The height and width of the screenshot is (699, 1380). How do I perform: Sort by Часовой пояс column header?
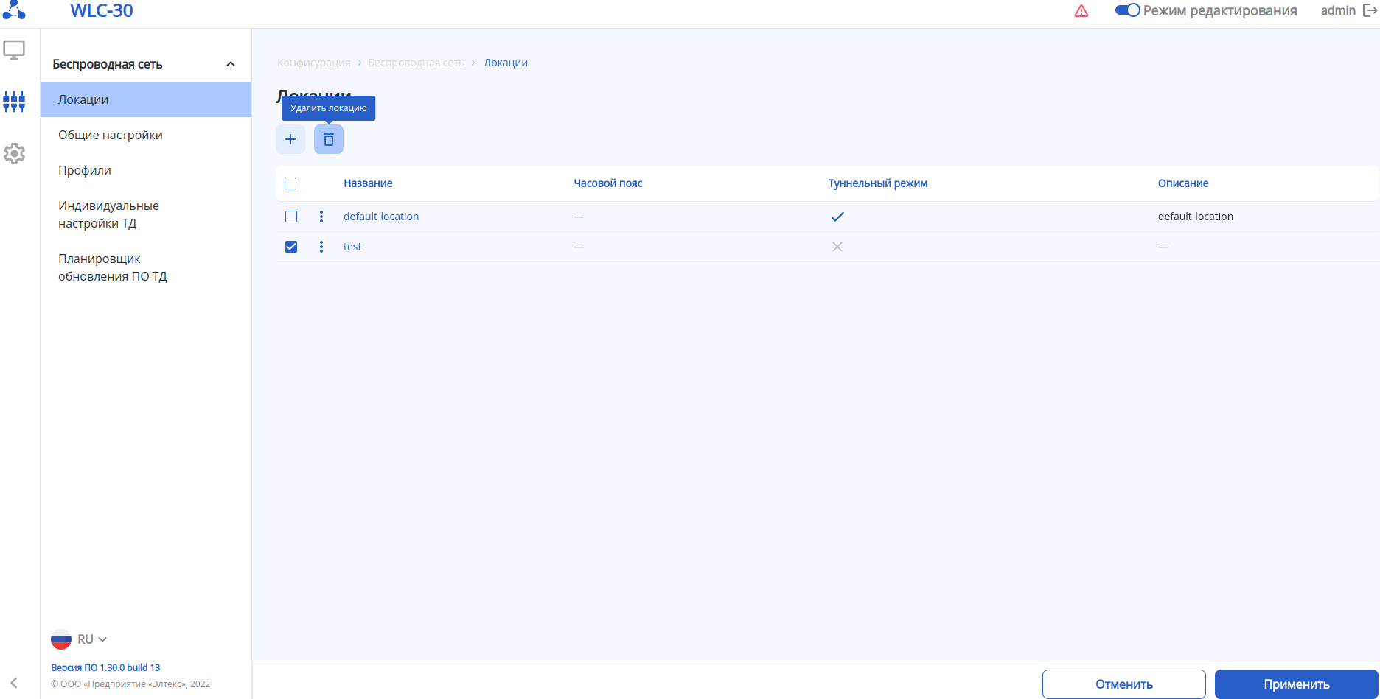click(608, 183)
